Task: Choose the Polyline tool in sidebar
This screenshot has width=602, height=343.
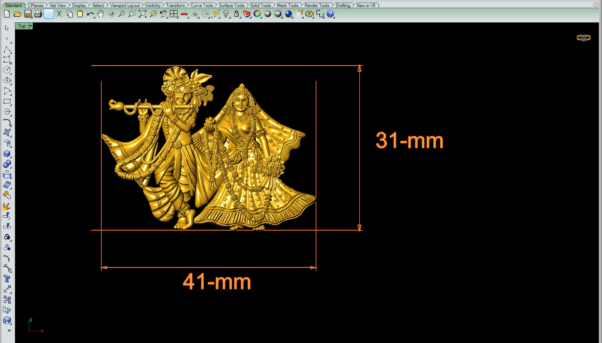Action: click(x=7, y=49)
